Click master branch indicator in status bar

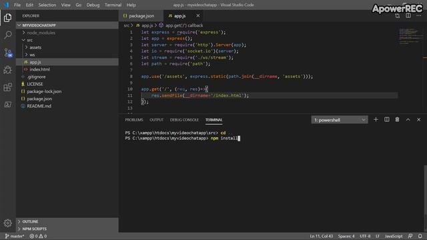pos(15,236)
